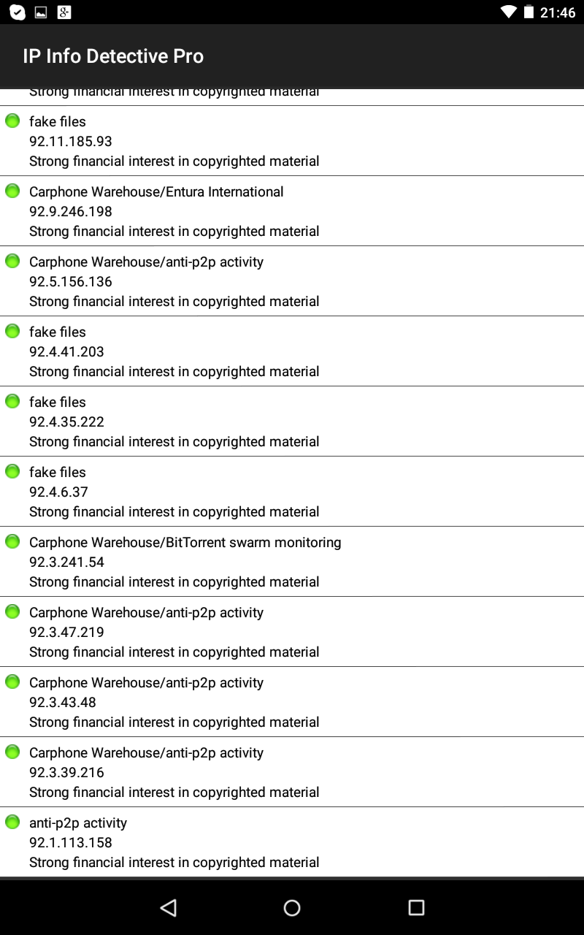Tap green dot next to Entura International entry
Image resolution: width=584 pixels, height=935 pixels.
(12, 191)
